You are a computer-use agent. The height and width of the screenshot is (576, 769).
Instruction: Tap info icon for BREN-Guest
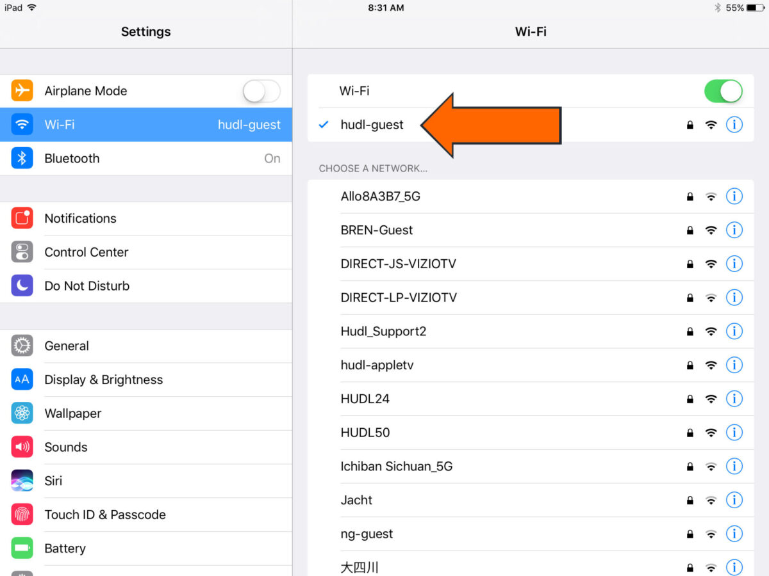click(734, 230)
